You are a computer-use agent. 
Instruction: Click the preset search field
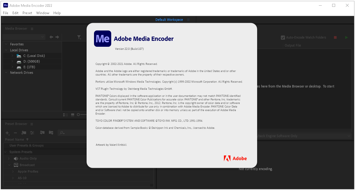click(72, 133)
